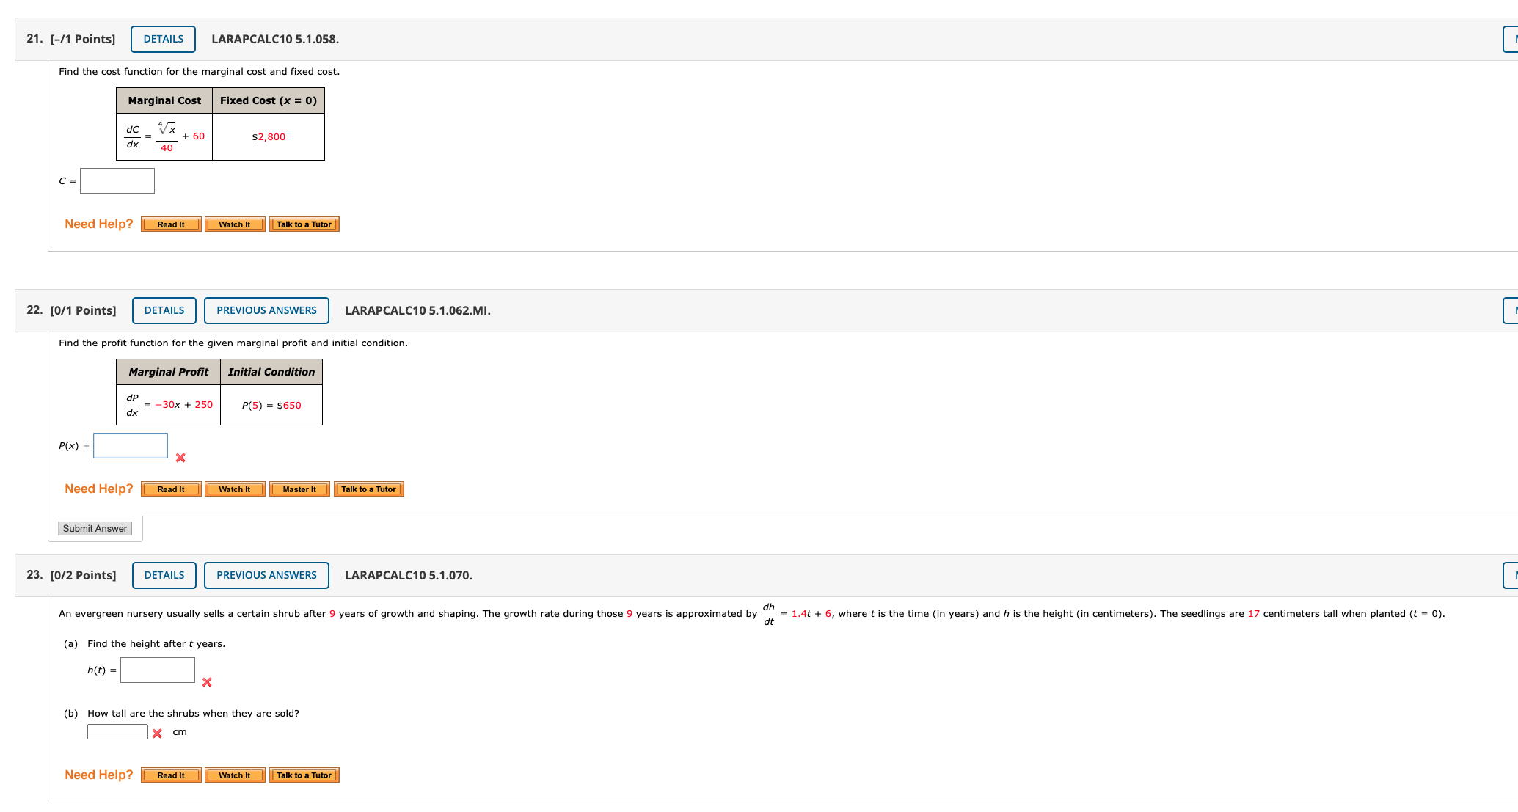1518x812 pixels.
Task: Open Master It for question 22
Action: click(x=299, y=490)
